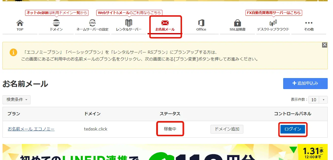333x160 pixels.
Task: Click the ネットde診断 tooltip label
Action: [56, 13]
